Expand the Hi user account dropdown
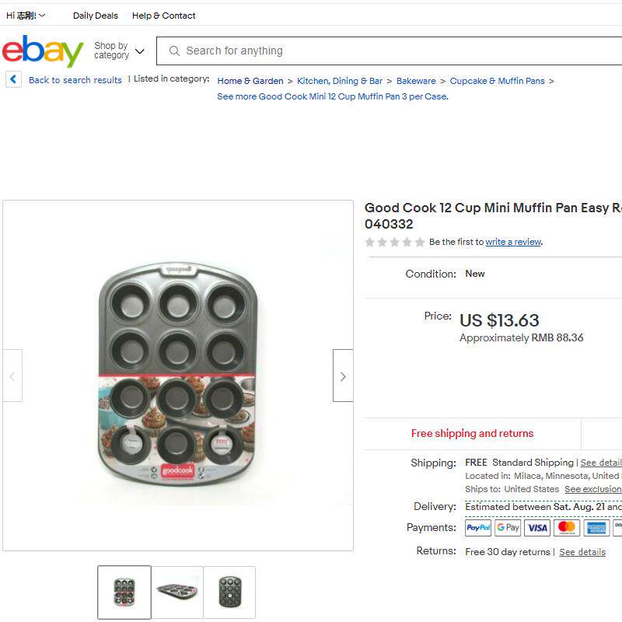This screenshot has width=622, height=622. [x=26, y=16]
